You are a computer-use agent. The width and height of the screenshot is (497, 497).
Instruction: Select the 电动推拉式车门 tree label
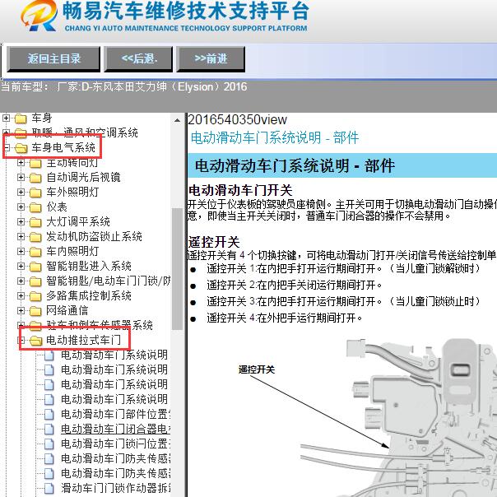(83, 340)
